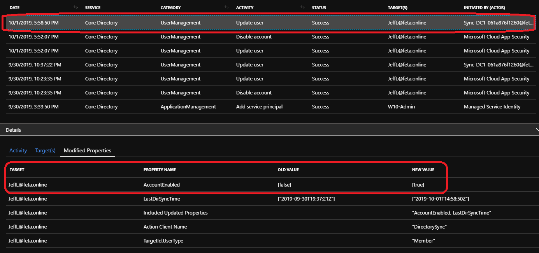
Task: Open the Target(s) tab in Details
Action: click(x=45, y=150)
